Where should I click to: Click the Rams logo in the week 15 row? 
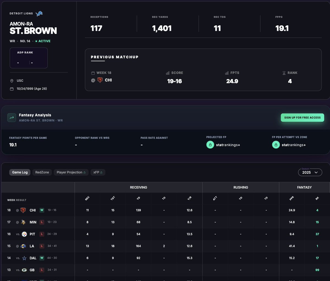click(23, 246)
